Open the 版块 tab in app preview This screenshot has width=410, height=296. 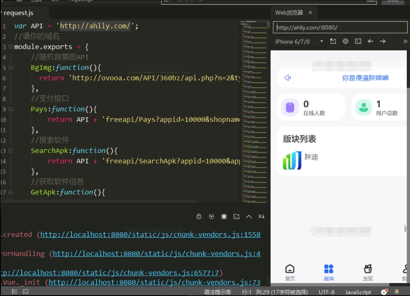click(329, 273)
